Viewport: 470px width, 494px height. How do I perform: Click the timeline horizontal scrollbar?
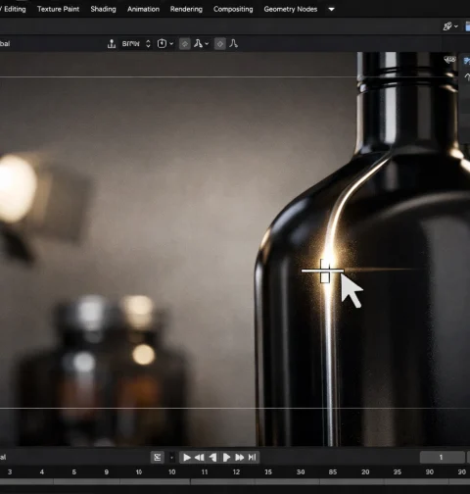[235, 481]
